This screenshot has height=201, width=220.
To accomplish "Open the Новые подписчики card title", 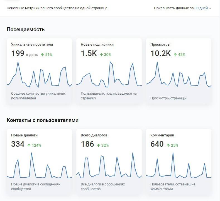I will pos(97,44).
